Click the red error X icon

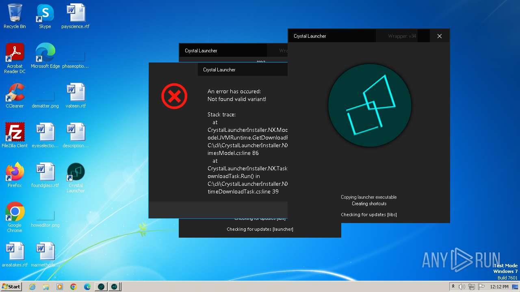[174, 96]
